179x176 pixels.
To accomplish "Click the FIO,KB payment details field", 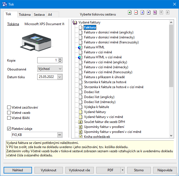I will pos(34,135).
